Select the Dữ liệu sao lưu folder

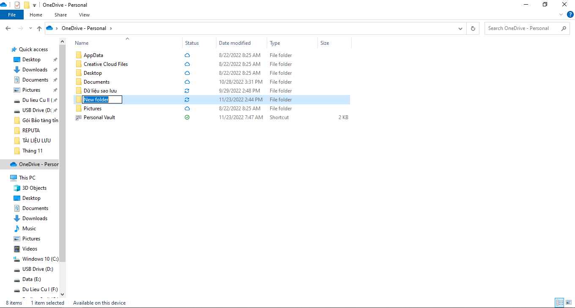click(x=100, y=91)
